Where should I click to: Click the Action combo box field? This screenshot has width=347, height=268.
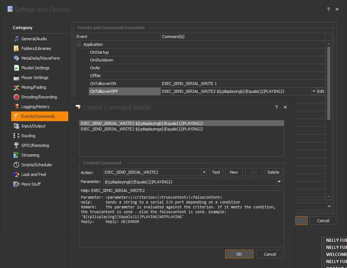[153, 172]
